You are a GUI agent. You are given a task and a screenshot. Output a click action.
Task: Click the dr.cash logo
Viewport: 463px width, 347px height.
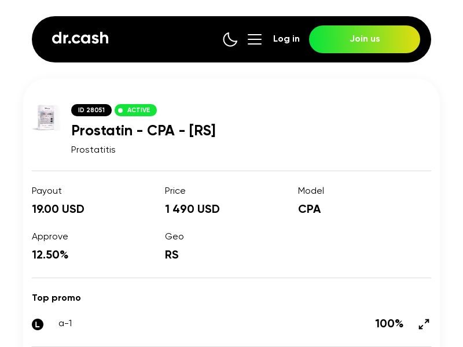coord(80,38)
